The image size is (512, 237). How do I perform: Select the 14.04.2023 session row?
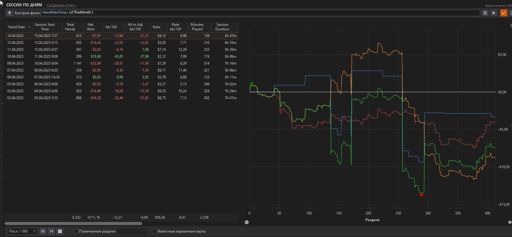pyautogui.click(x=122, y=36)
